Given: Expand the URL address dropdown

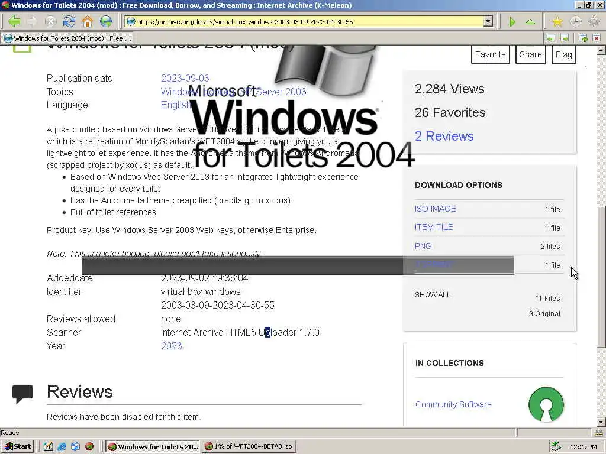Looking at the screenshot, I should 488,22.
